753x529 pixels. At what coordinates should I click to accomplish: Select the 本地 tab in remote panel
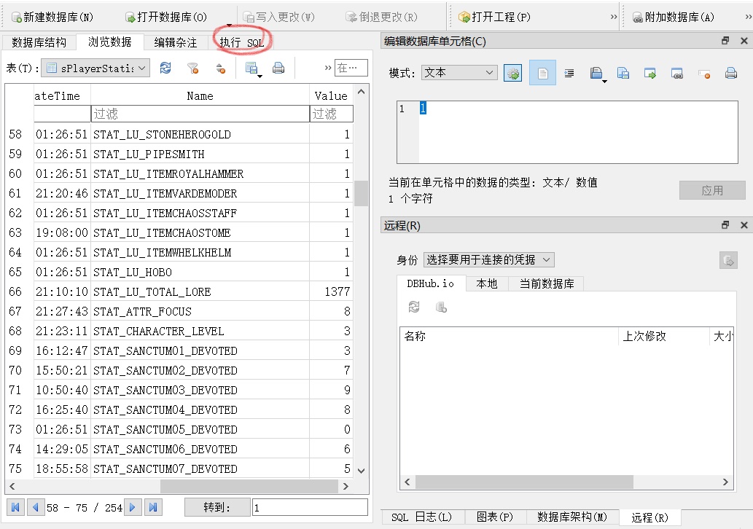pyautogui.click(x=486, y=283)
